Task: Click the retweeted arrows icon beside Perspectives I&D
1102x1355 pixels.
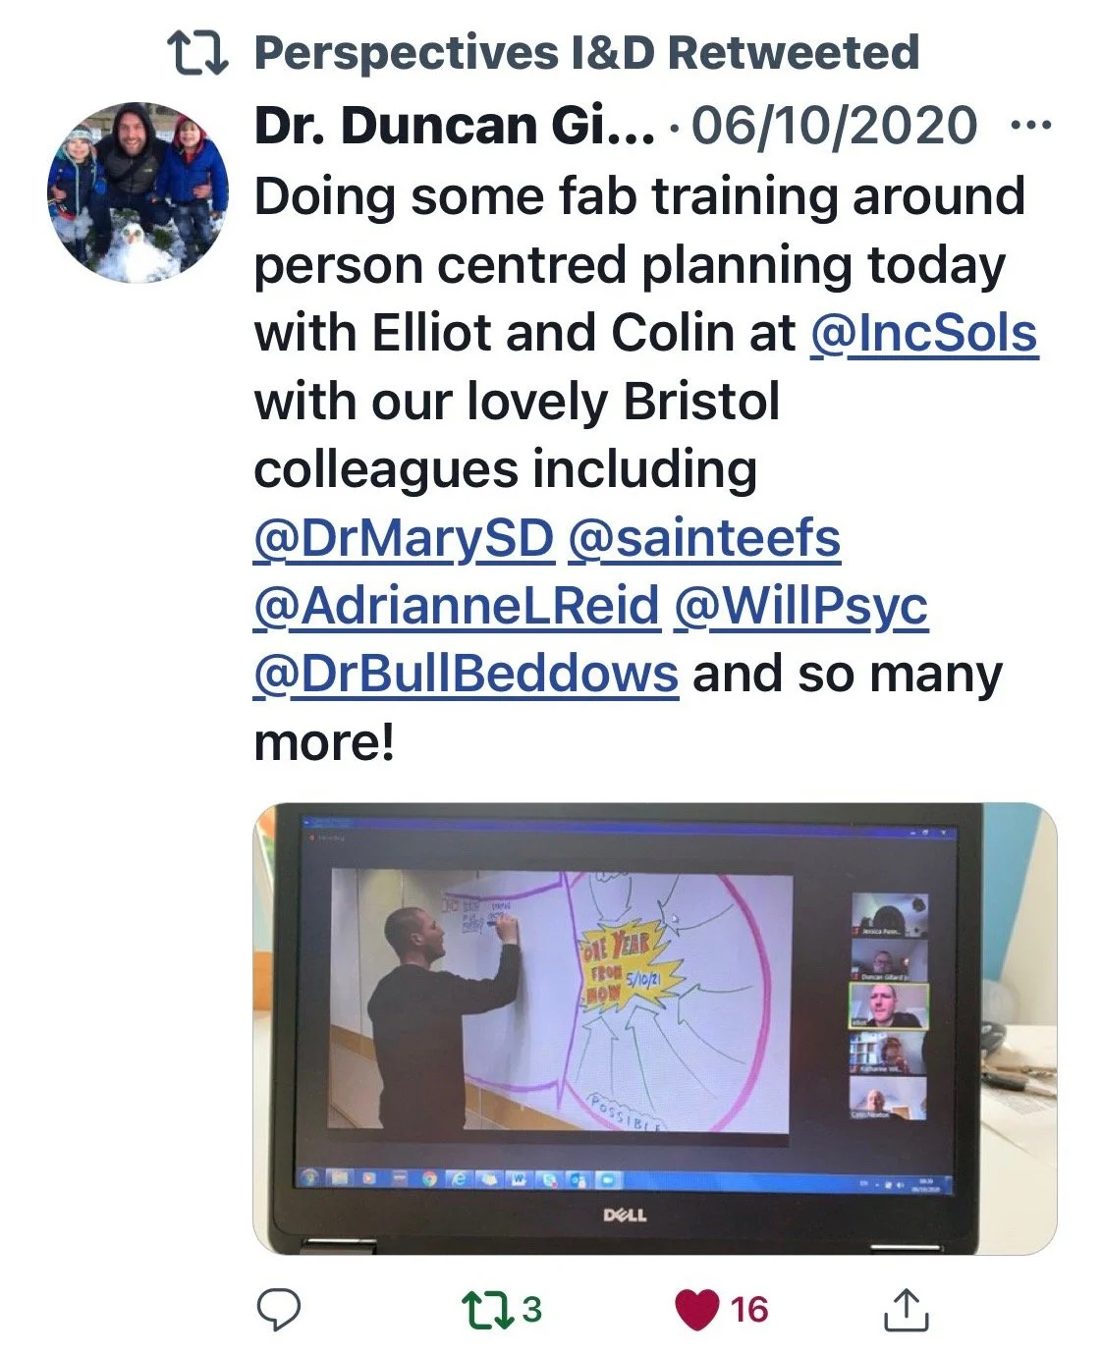Action: tap(198, 53)
